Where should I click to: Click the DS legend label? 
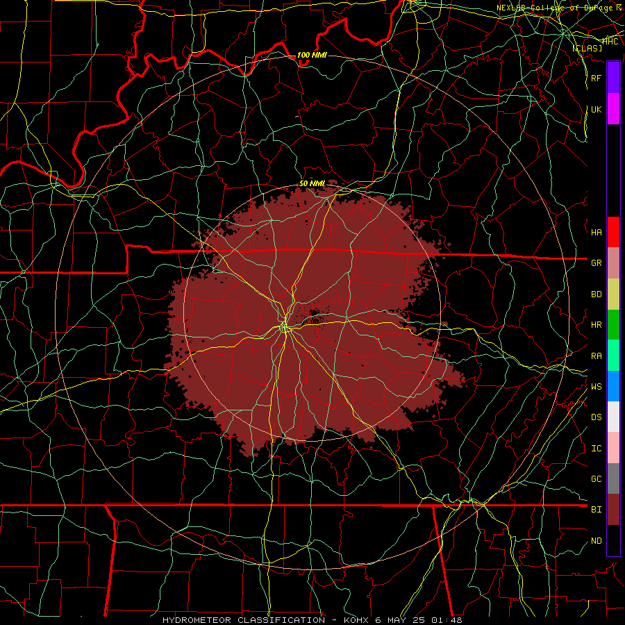point(596,417)
